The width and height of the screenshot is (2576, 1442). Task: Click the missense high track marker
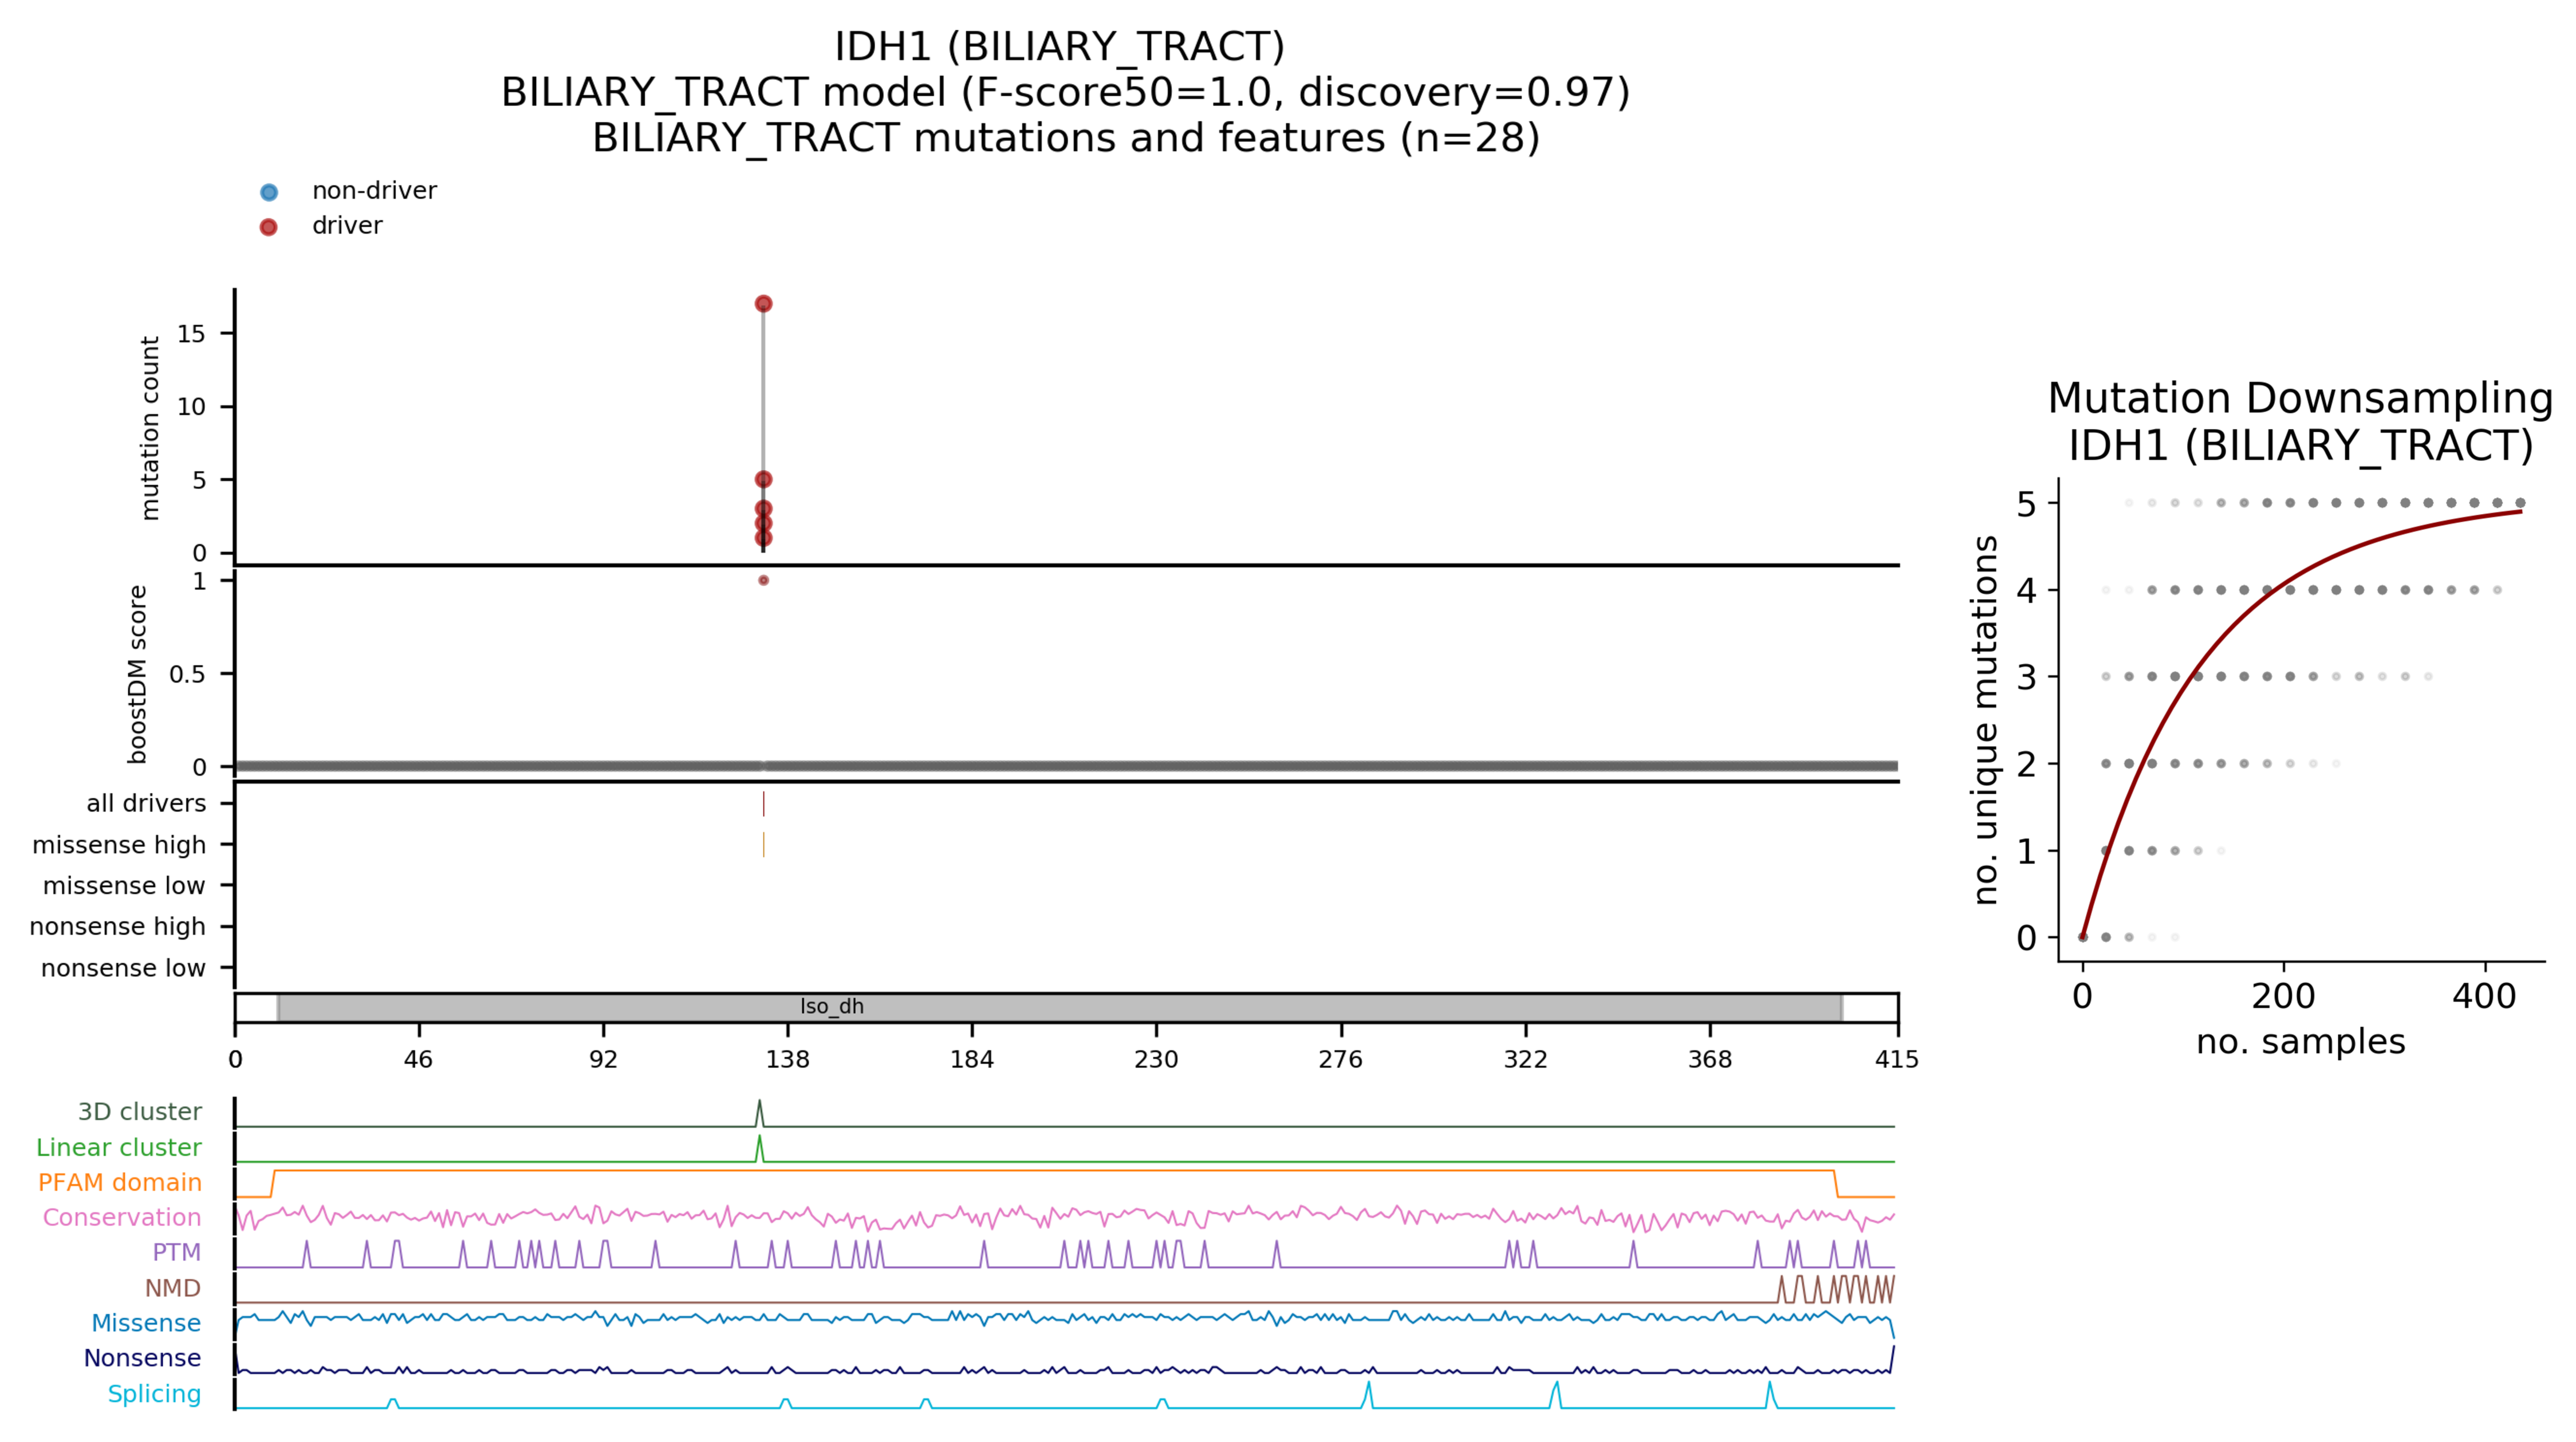(763, 845)
